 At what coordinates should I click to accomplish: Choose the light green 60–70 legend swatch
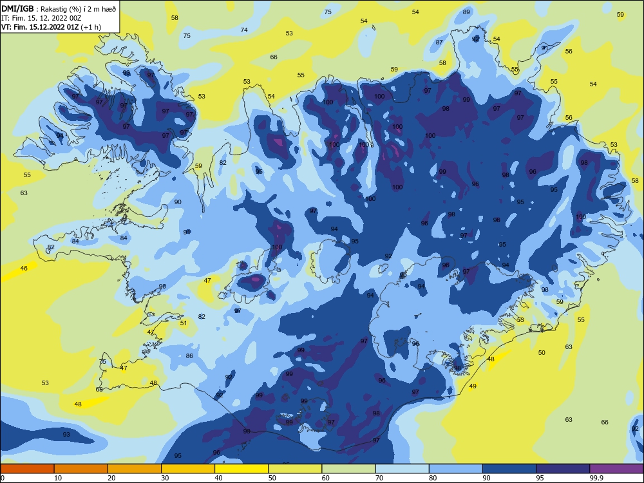pos(348,469)
